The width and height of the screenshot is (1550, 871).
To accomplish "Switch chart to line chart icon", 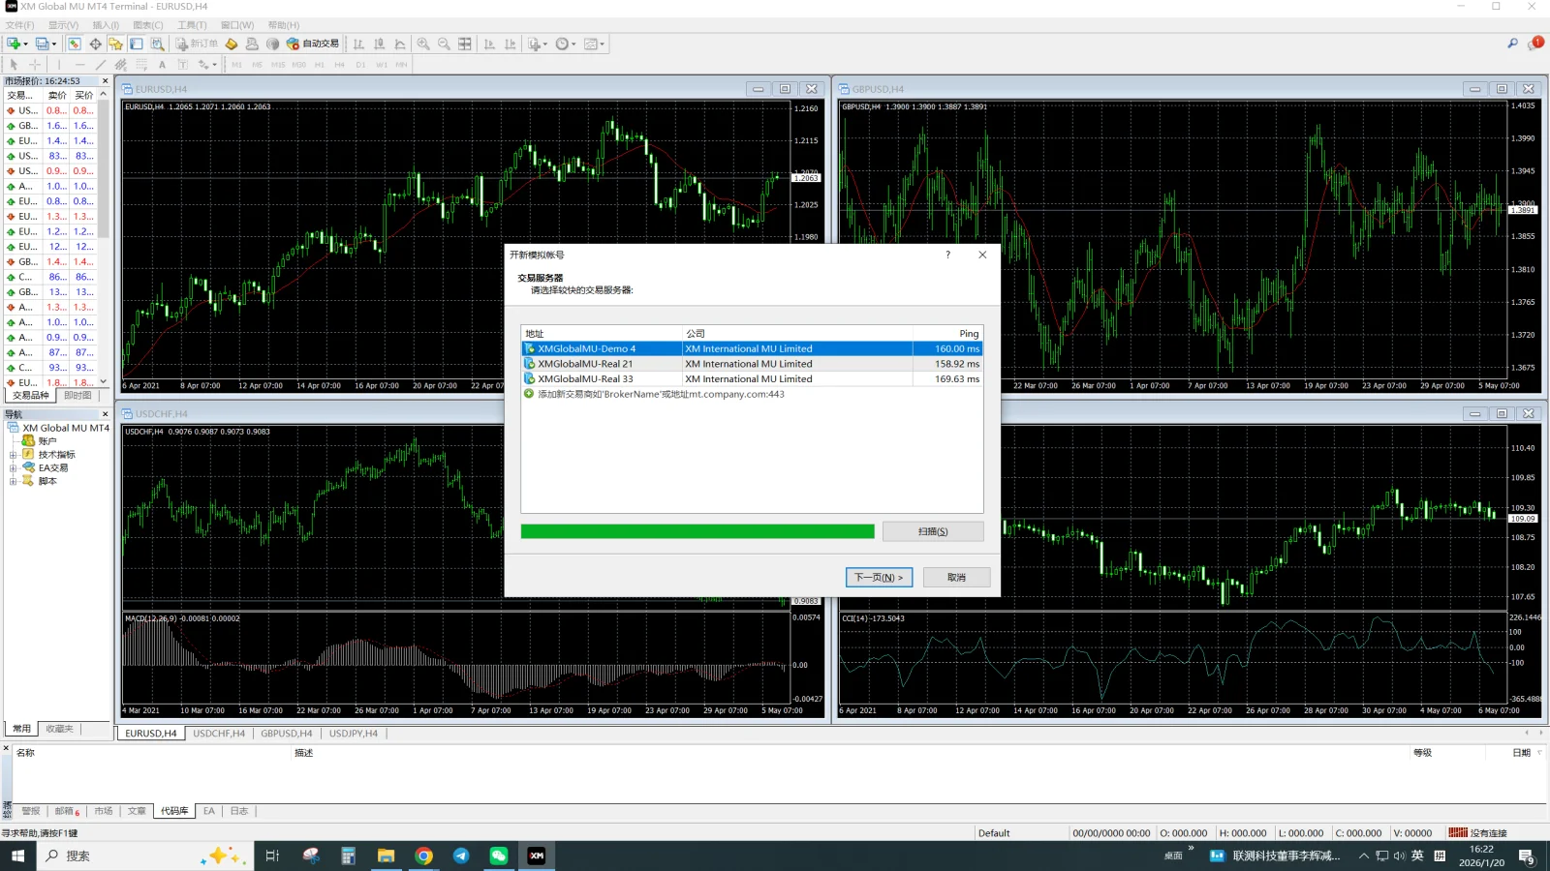I will [400, 44].
